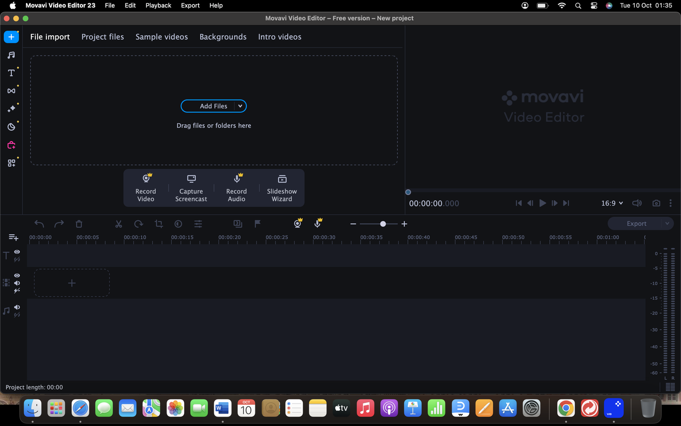This screenshot has width=681, height=426.
Task: Toggle preview volume speaker icon
Action: coord(637,203)
